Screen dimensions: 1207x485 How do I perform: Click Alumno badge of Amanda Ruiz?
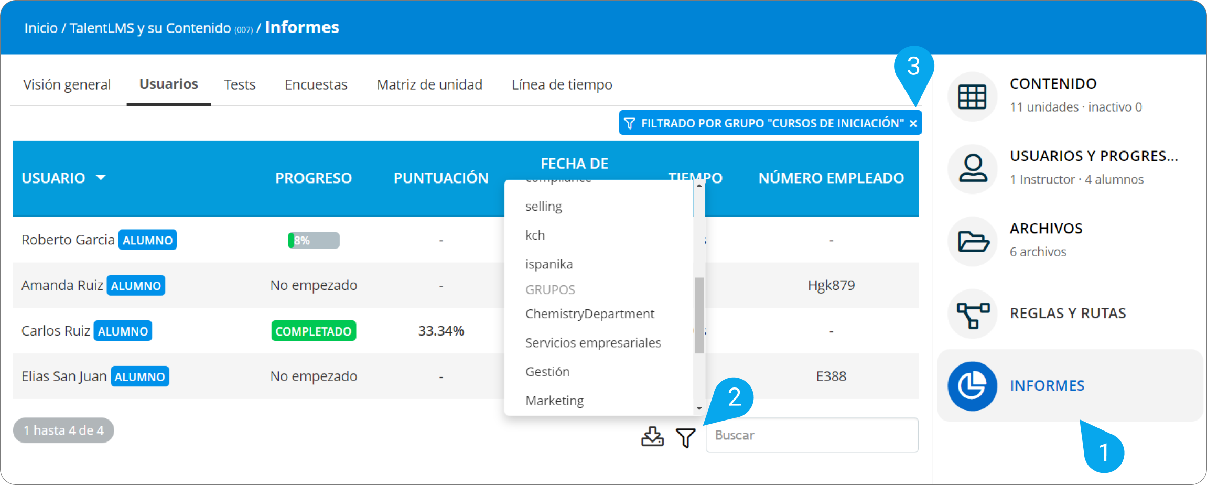tap(136, 285)
